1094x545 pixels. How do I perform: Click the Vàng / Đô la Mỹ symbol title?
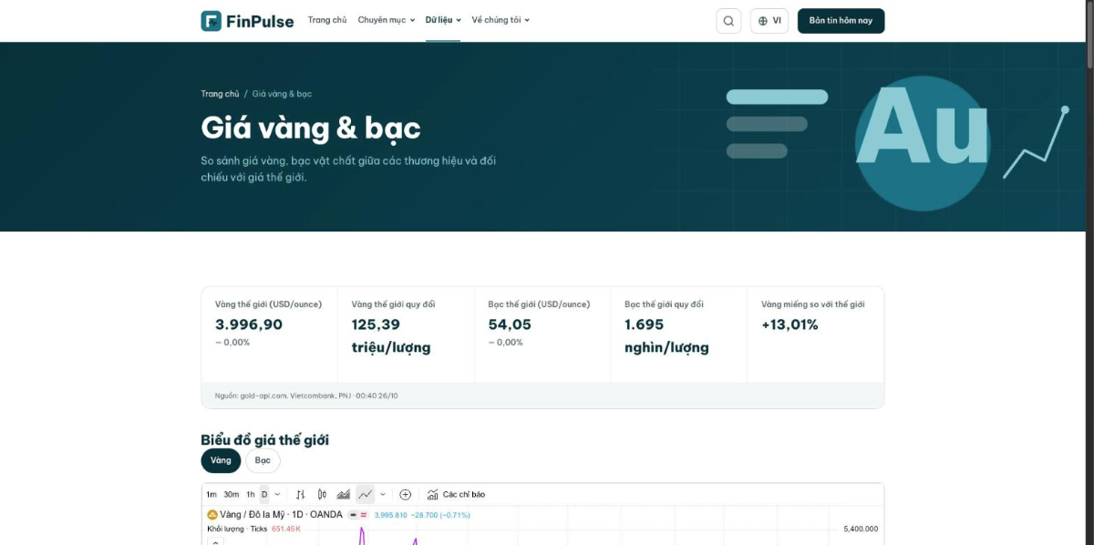281,515
